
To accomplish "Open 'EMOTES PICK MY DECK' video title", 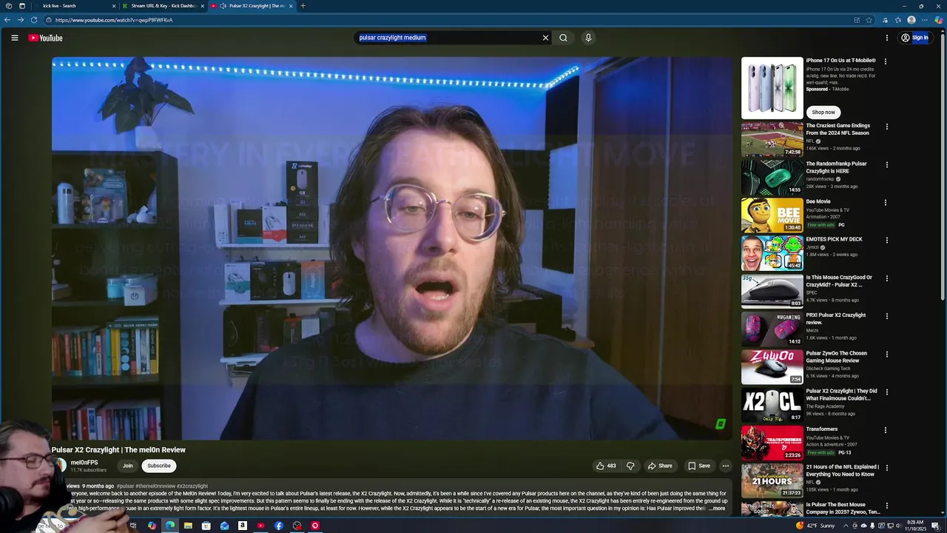I will coord(834,239).
